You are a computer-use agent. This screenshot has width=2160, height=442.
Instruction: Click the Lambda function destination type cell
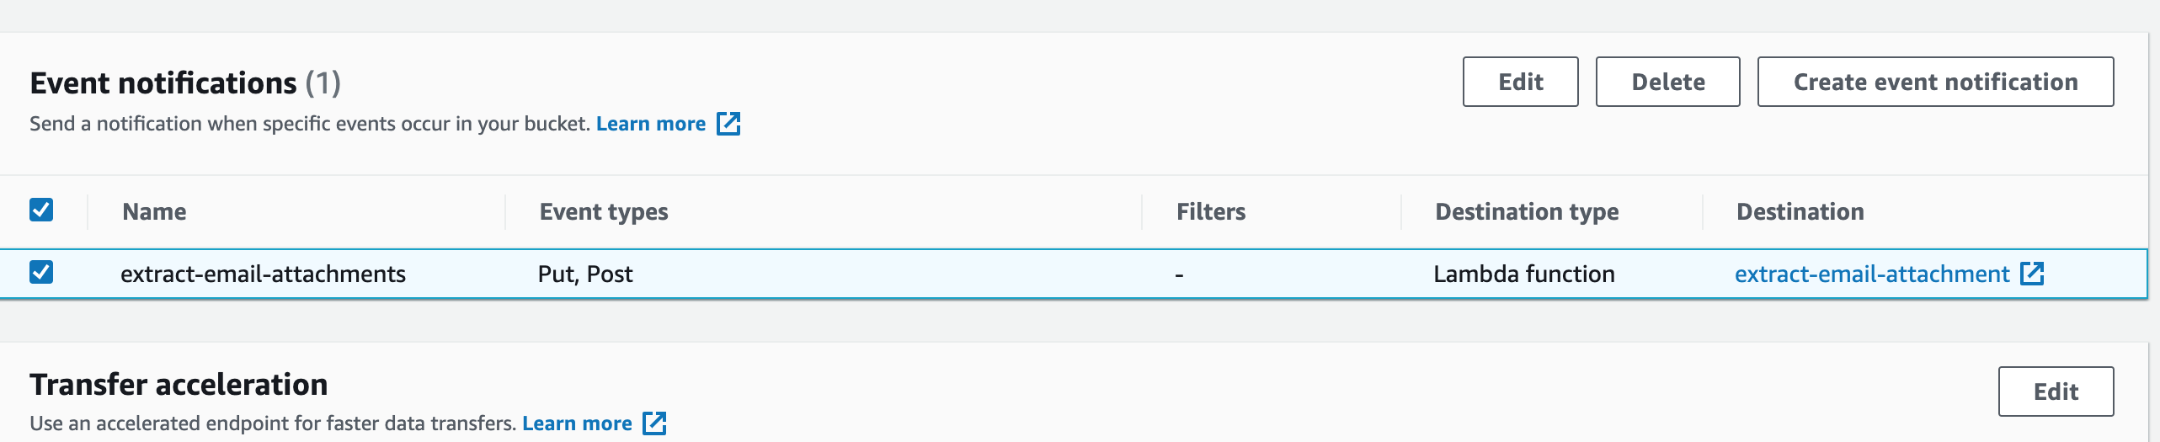(x=1524, y=274)
